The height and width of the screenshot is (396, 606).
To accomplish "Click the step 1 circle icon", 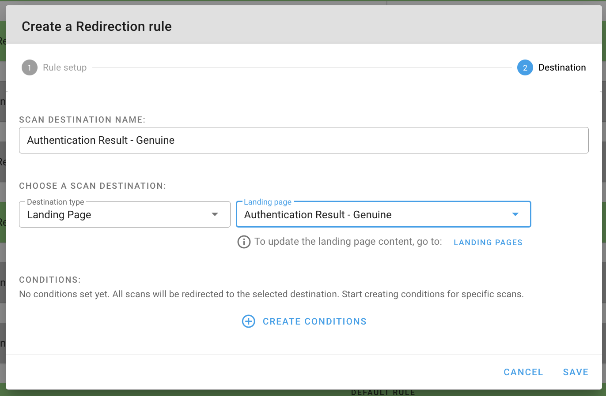I will point(30,67).
